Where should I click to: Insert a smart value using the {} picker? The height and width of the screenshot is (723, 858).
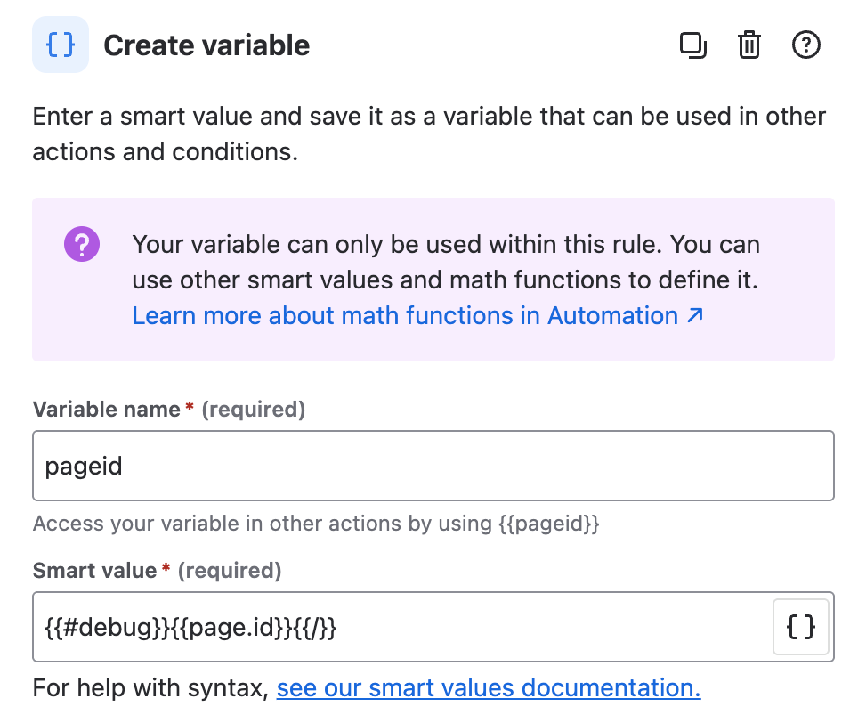point(800,627)
